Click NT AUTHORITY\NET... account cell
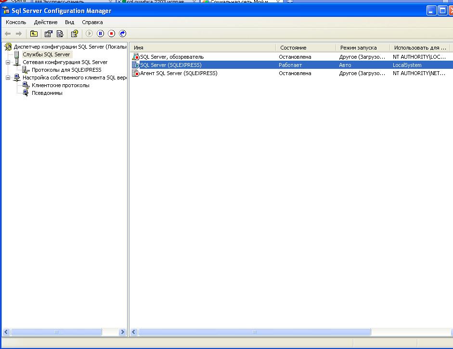The image size is (453, 349). [419, 73]
